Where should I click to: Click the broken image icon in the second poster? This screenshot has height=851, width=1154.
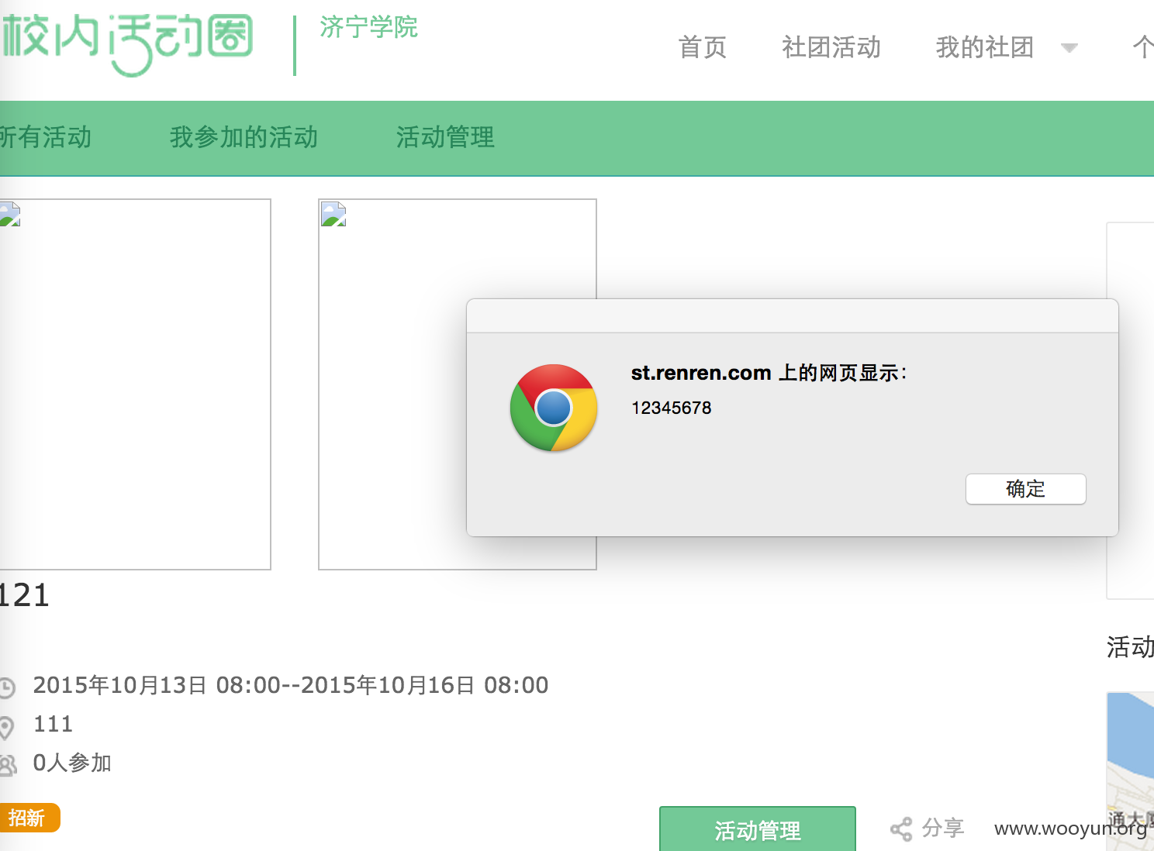pos(333,214)
